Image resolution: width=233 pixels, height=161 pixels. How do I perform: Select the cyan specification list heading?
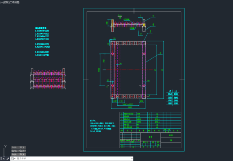tap(41, 28)
